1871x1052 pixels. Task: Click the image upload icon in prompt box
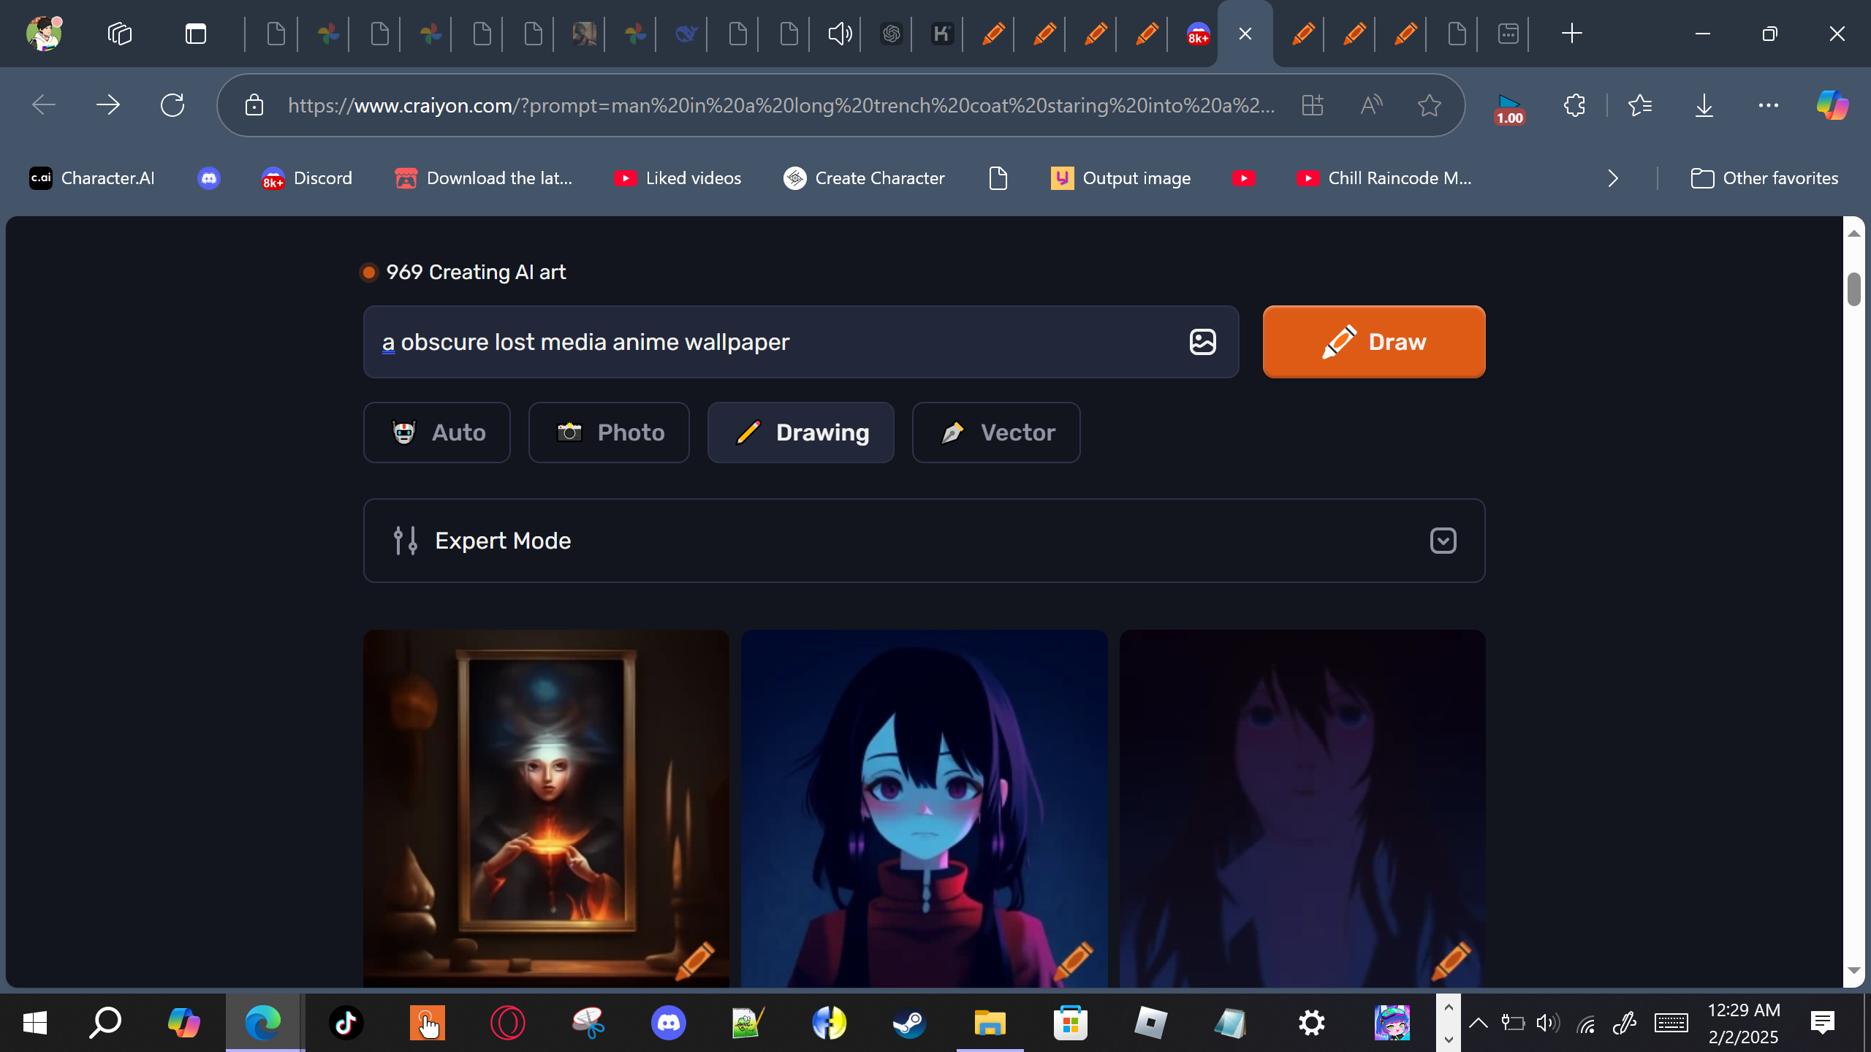coord(1202,342)
